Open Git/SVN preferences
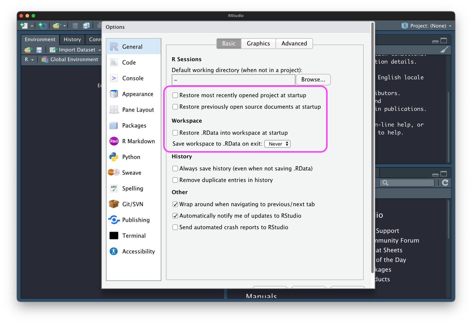Image resolution: width=472 pixels, height=324 pixels. coord(133,204)
